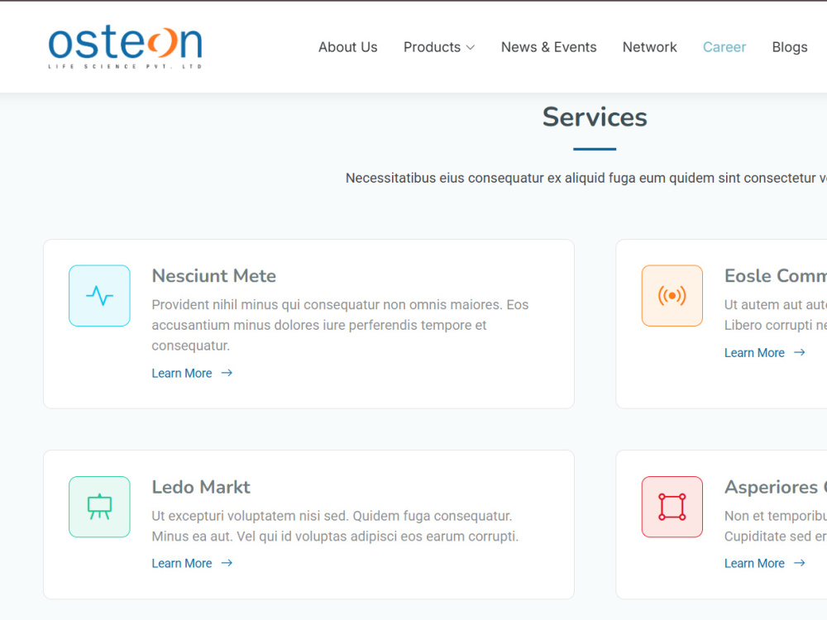
Task: Click the Eosle card heading
Action: (x=776, y=276)
